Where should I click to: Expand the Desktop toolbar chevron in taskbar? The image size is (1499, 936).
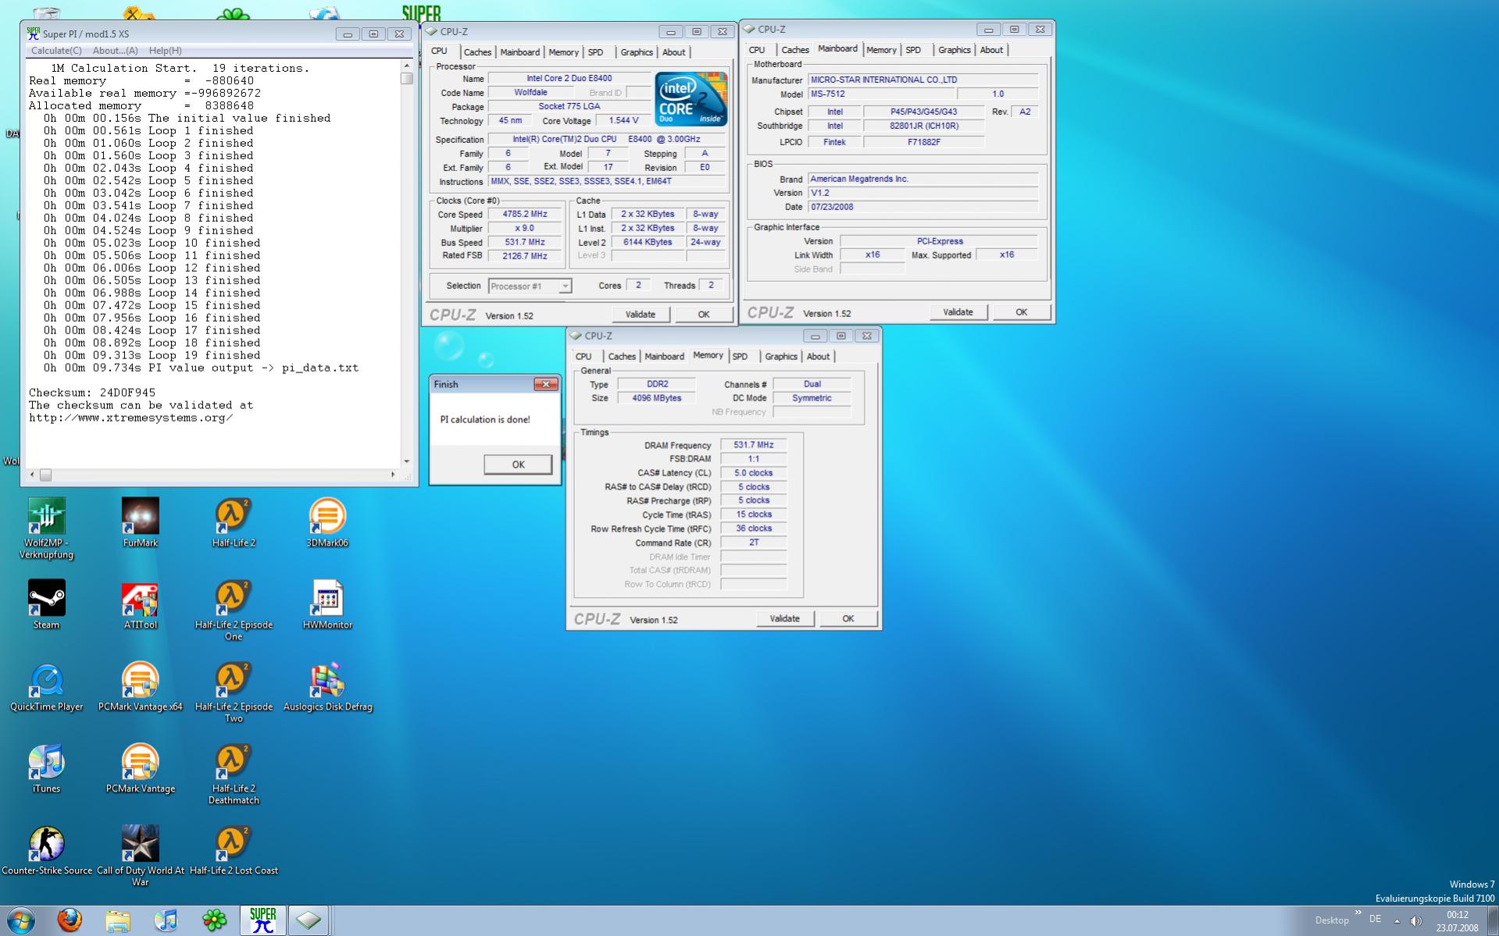1358,913
